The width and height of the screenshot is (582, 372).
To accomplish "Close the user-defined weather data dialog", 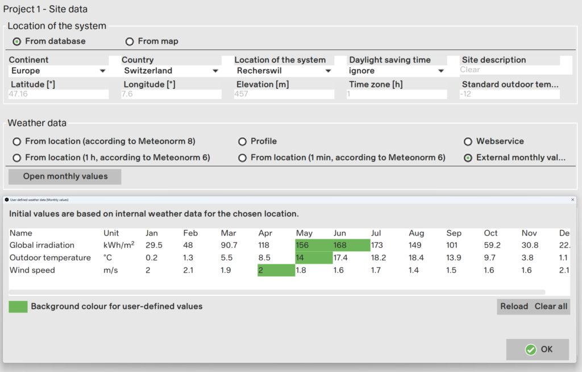I will pyautogui.click(x=573, y=200).
